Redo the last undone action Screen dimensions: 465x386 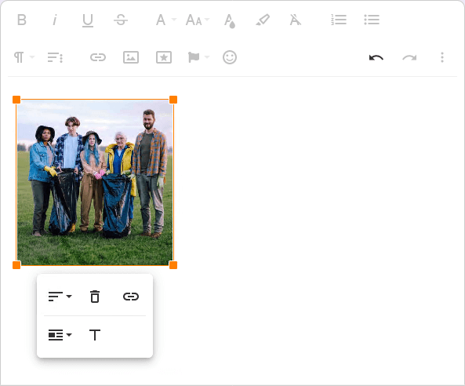[409, 57]
